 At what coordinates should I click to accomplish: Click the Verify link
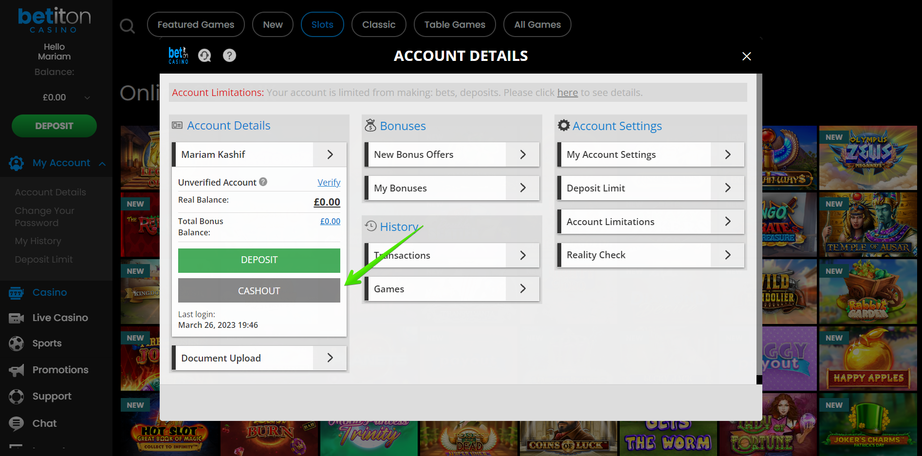point(329,182)
